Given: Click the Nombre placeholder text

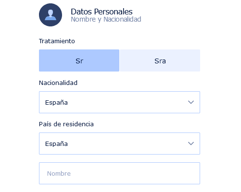Looking at the screenshot, I should pos(59,173).
